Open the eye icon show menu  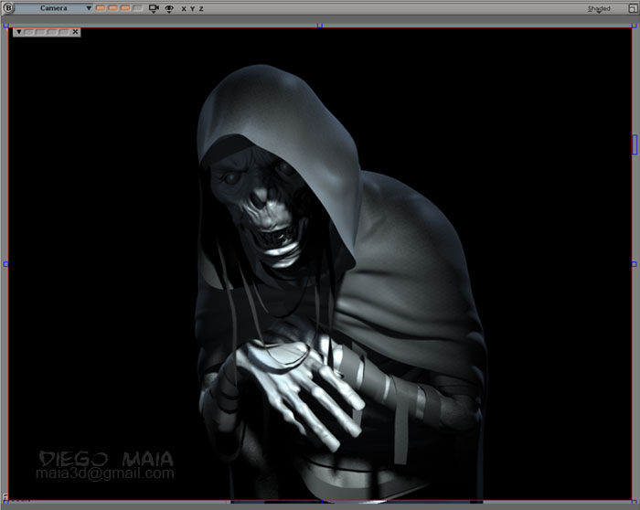point(169,8)
